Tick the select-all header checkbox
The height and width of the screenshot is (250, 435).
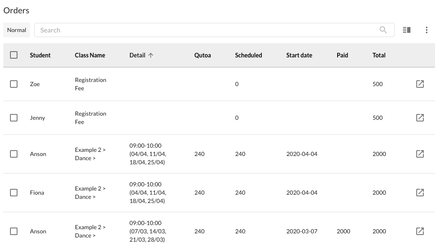click(14, 55)
